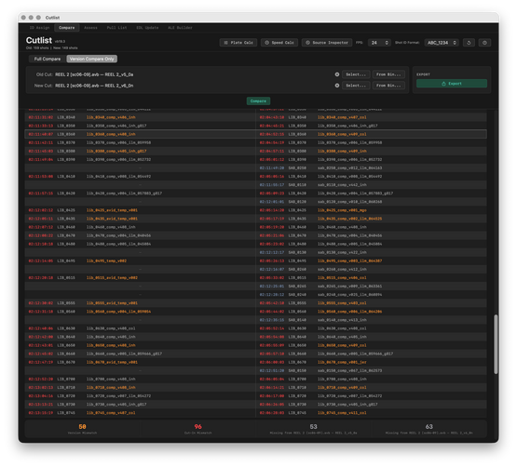Viewport: 517px width, 467px height.
Task: Click From Bin... for the New Cut
Action: (388, 86)
